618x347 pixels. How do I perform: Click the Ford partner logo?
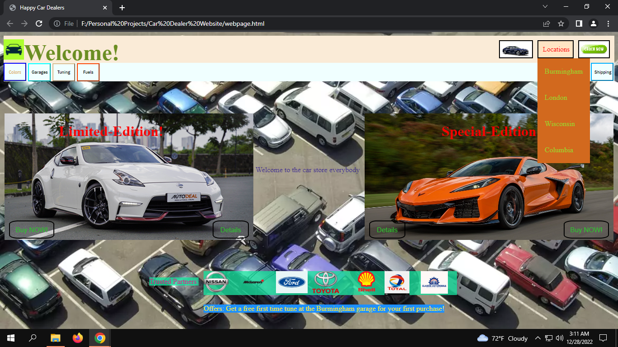pyautogui.click(x=291, y=282)
